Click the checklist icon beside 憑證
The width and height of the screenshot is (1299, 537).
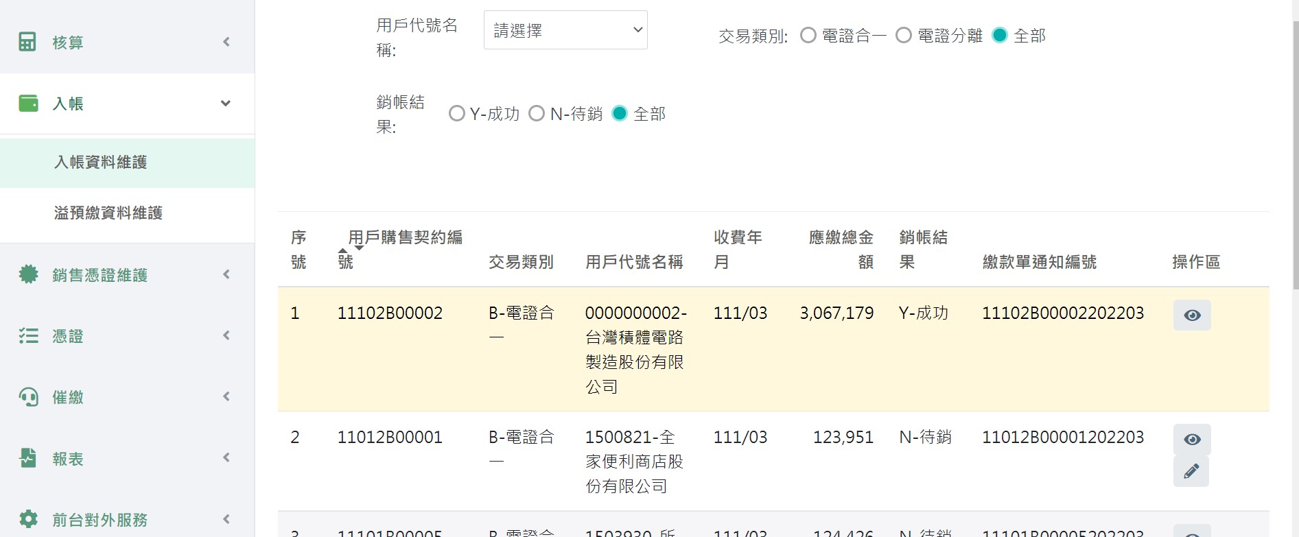[x=28, y=335]
